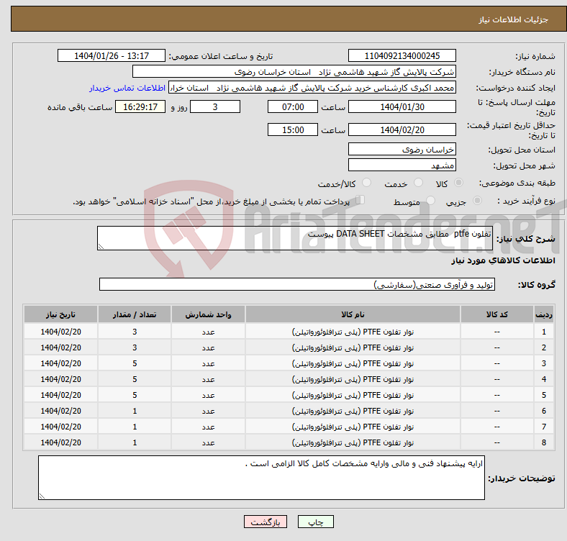Screen dimensions: 567x541
Task: Click the بازگشت (back) button
Action: pos(266,522)
